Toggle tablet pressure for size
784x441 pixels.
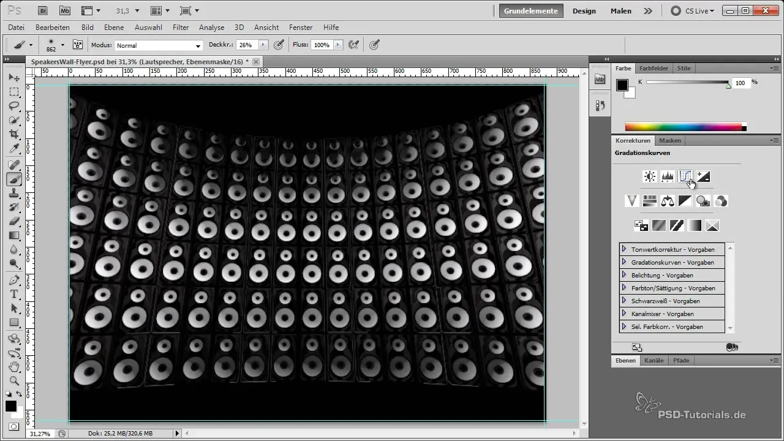click(375, 45)
